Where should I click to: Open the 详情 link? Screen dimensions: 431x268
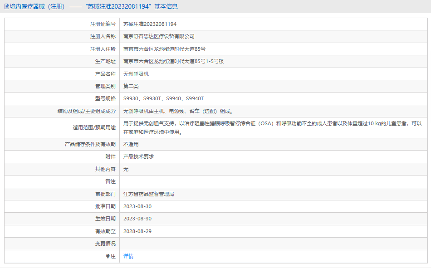pyautogui.click(x=128, y=256)
